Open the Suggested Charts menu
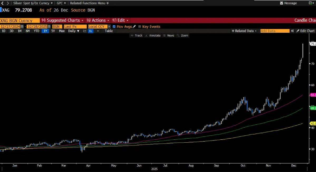Image resolution: width=316 pixels, height=172 pixels. [63, 21]
